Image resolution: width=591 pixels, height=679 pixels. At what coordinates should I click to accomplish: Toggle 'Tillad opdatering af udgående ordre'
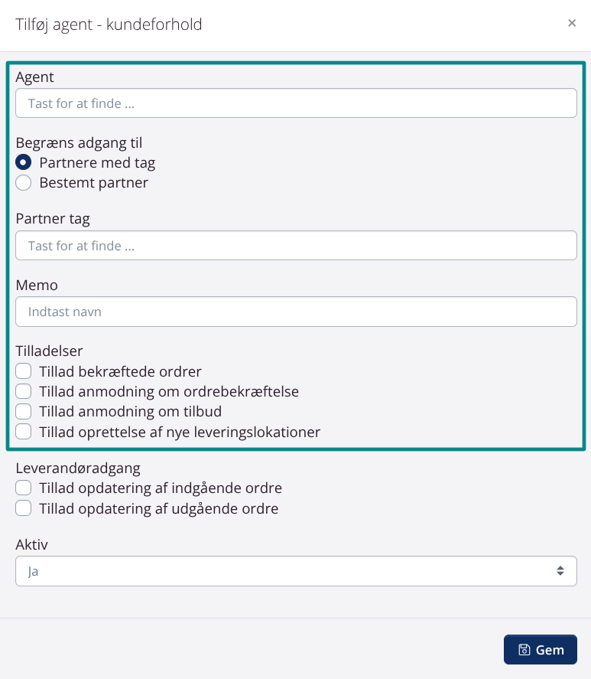point(24,508)
